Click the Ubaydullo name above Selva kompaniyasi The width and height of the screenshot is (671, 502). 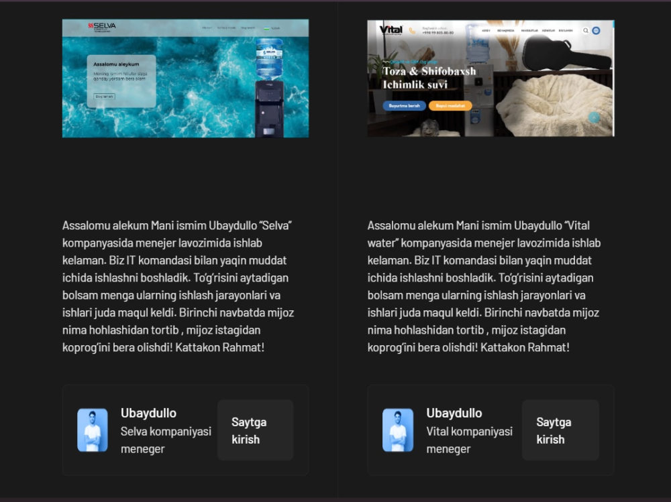(x=148, y=413)
